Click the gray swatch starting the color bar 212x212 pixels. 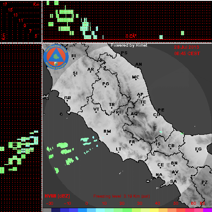47,210
